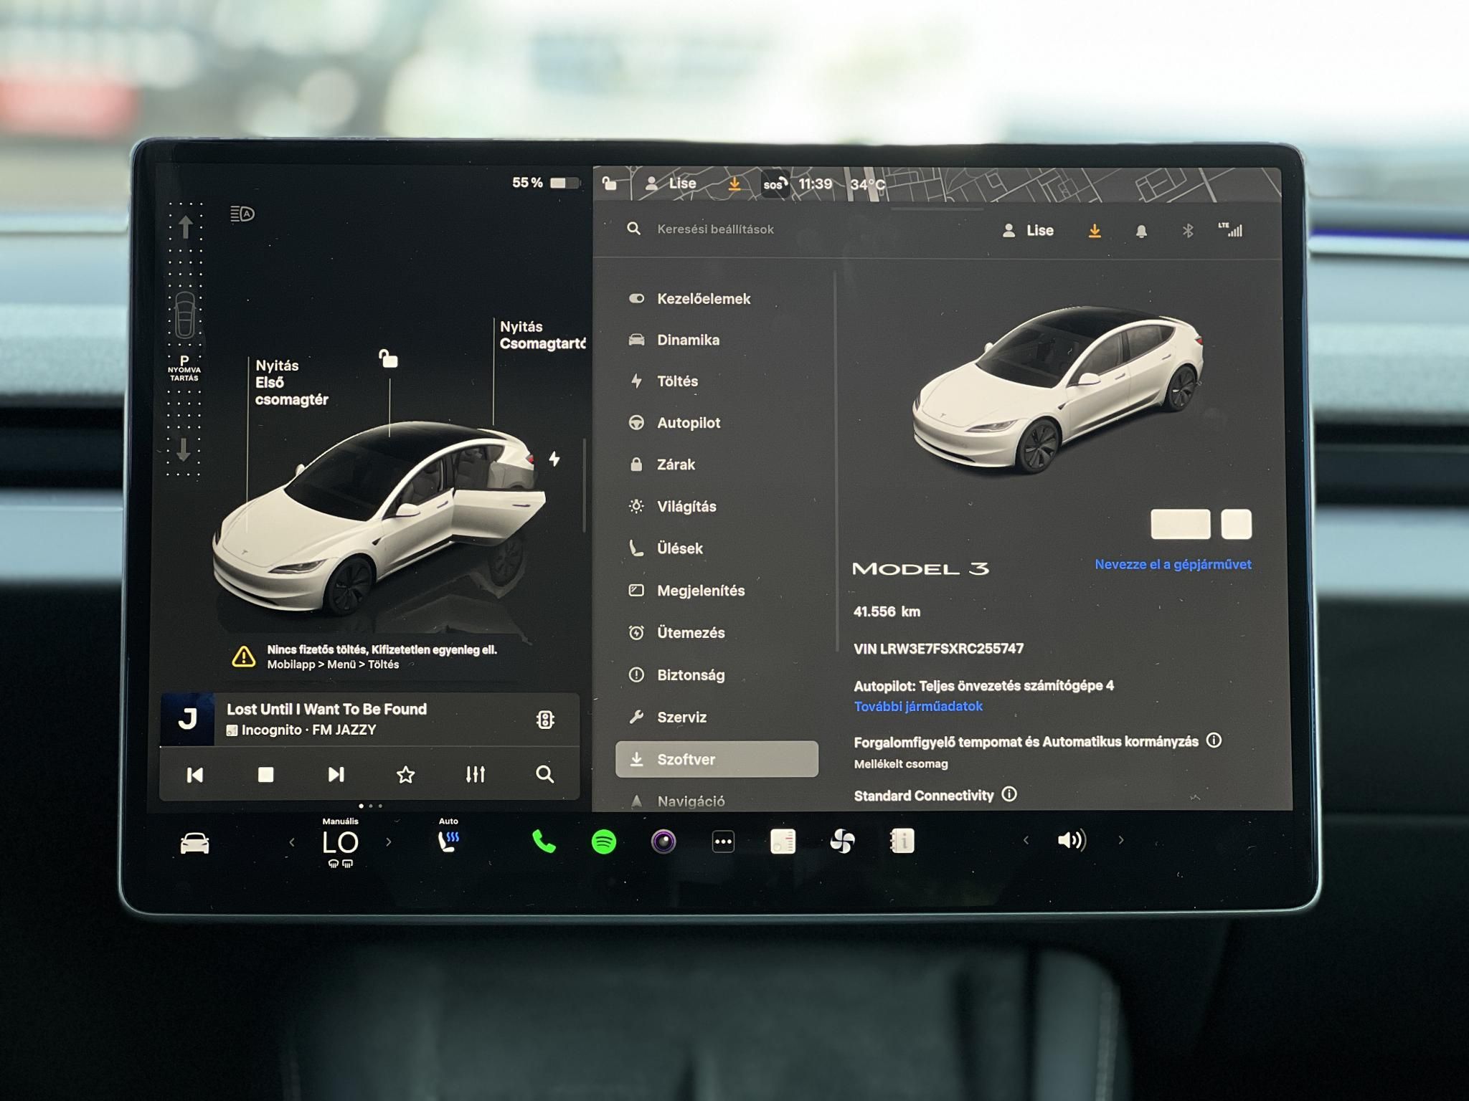Tap the volume speaker icon
The width and height of the screenshot is (1469, 1101).
click(1072, 840)
